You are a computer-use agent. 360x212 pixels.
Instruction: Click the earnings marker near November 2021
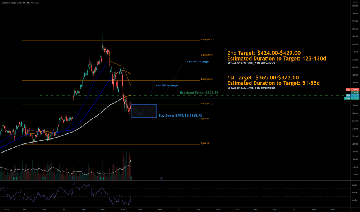tap(102, 178)
